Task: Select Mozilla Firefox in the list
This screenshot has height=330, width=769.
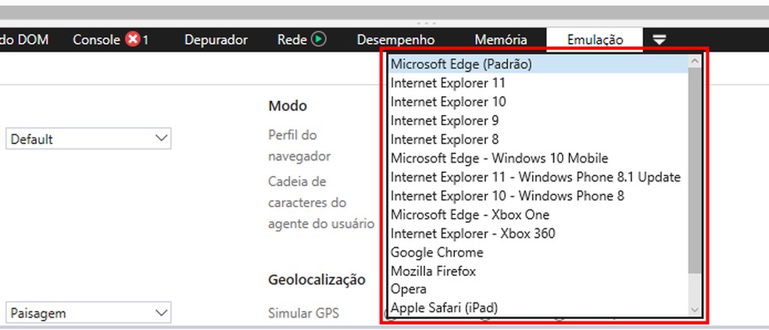Action: point(433,271)
